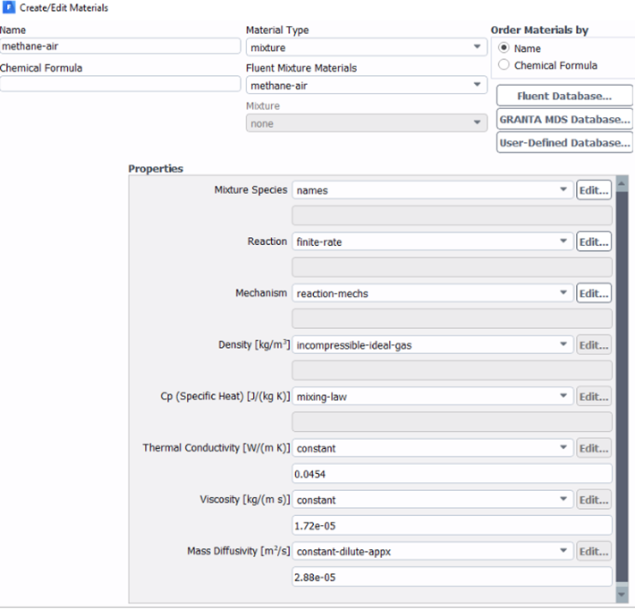
Task: Open the Fluent Database dialog
Action: tap(564, 96)
